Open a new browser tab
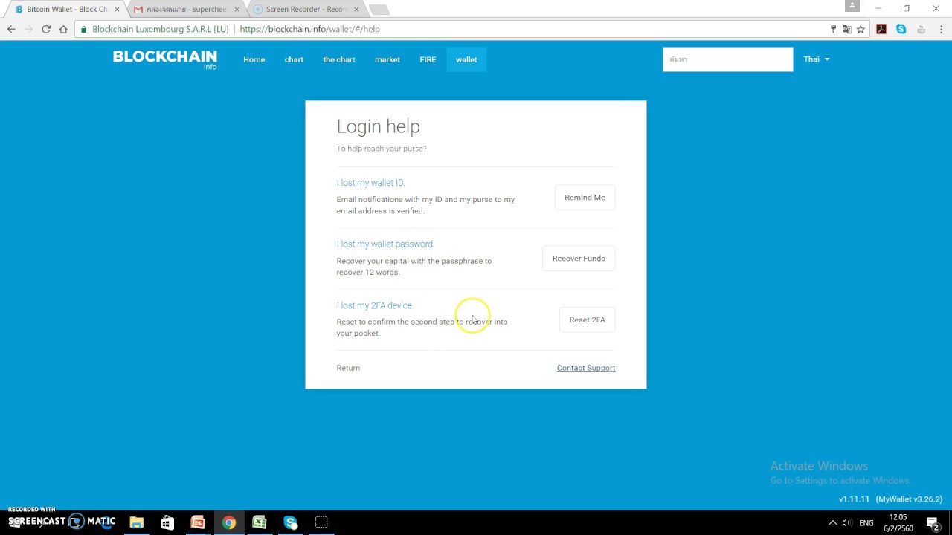Viewport: 952px width, 535px height. pos(379,10)
